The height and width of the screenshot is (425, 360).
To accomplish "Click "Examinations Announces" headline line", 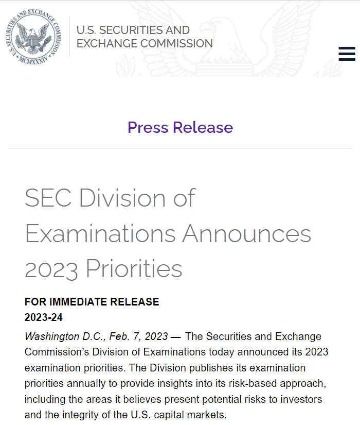I will [168, 233].
